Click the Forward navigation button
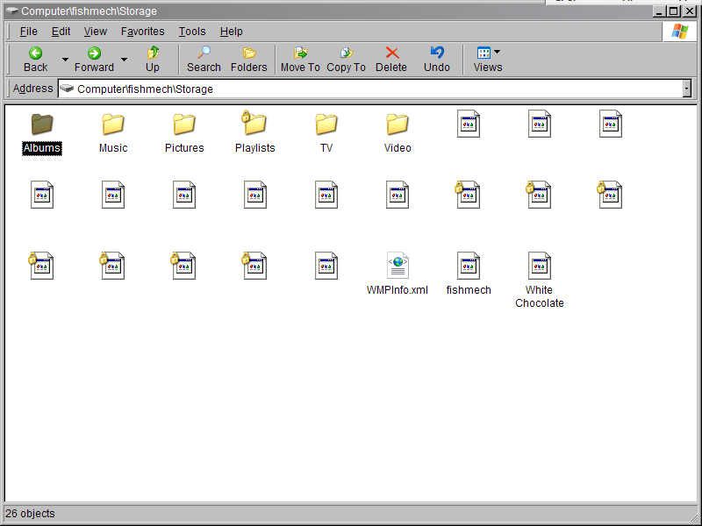 click(x=94, y=60)
